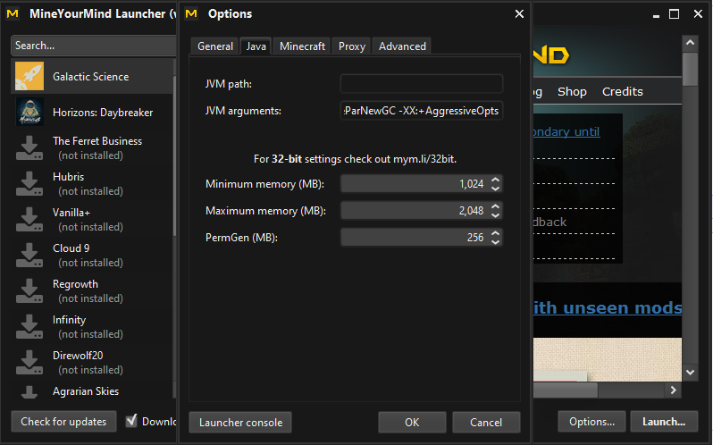Maximize the launcher window

pyautogui.click(x=674, y=14)
